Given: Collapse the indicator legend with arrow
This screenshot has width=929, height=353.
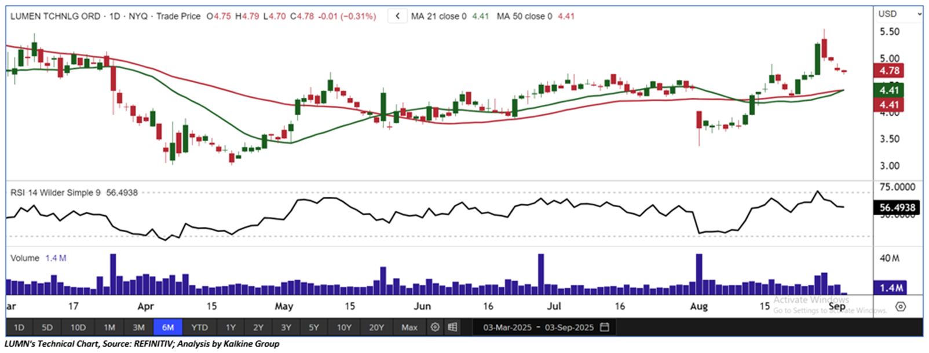Looking at the screenshot, I should pyautogui.click(x=397, y=16).
